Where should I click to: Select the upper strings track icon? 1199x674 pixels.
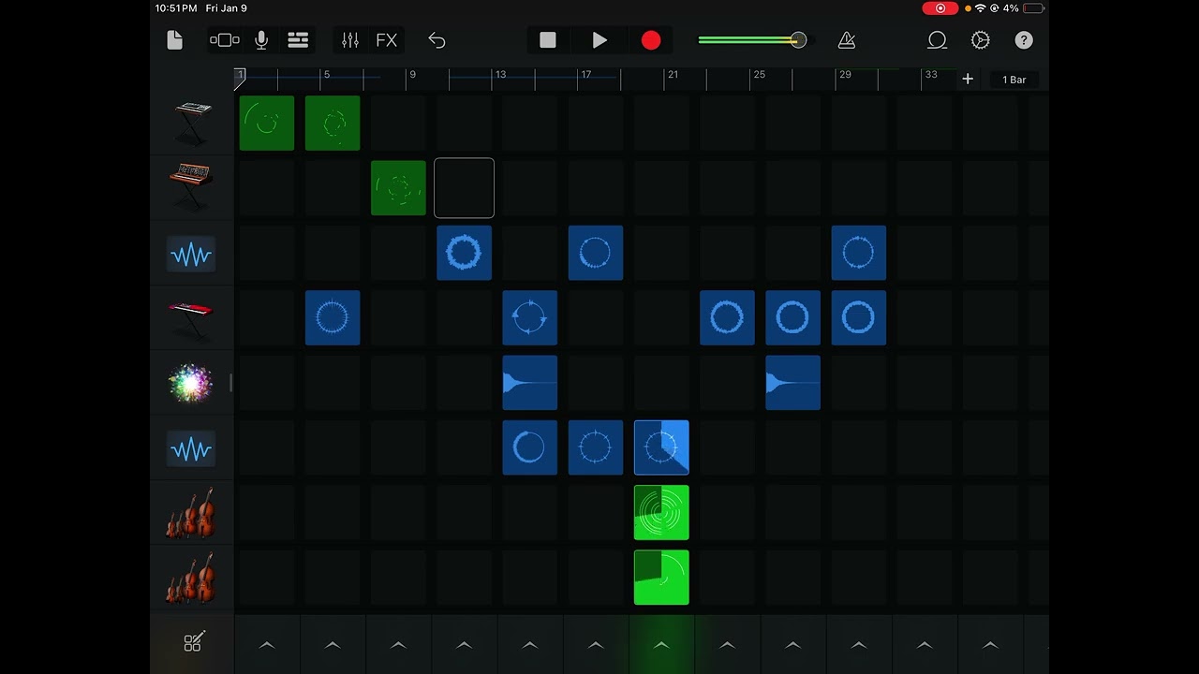(191, 514)
